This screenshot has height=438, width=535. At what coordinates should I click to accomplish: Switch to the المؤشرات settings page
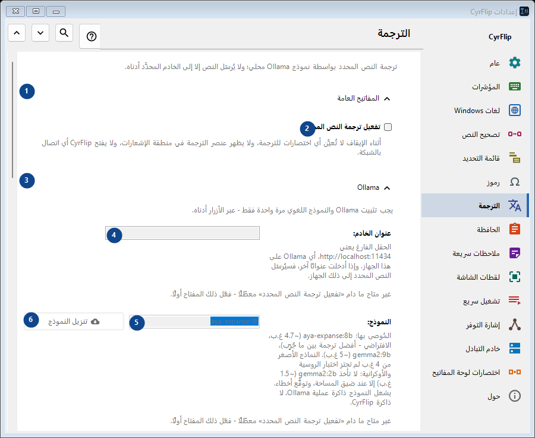(476, 86)
